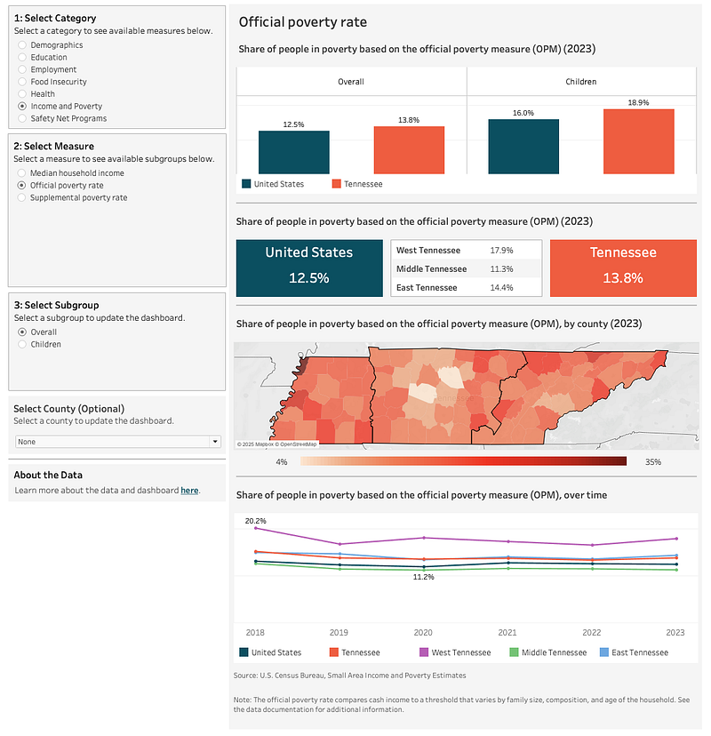The height and width of the screenshot is (736, 711).
Task: Select the West Tennessee row in region table
Action: pyautogui.click(x=466, y=251)
